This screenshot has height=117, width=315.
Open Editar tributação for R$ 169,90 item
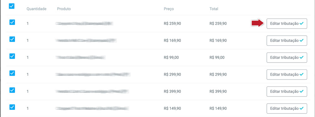287,41
